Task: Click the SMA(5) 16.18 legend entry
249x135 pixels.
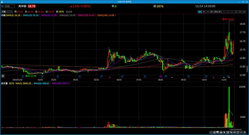Action: pyautogui.click(x=14, y=15)
